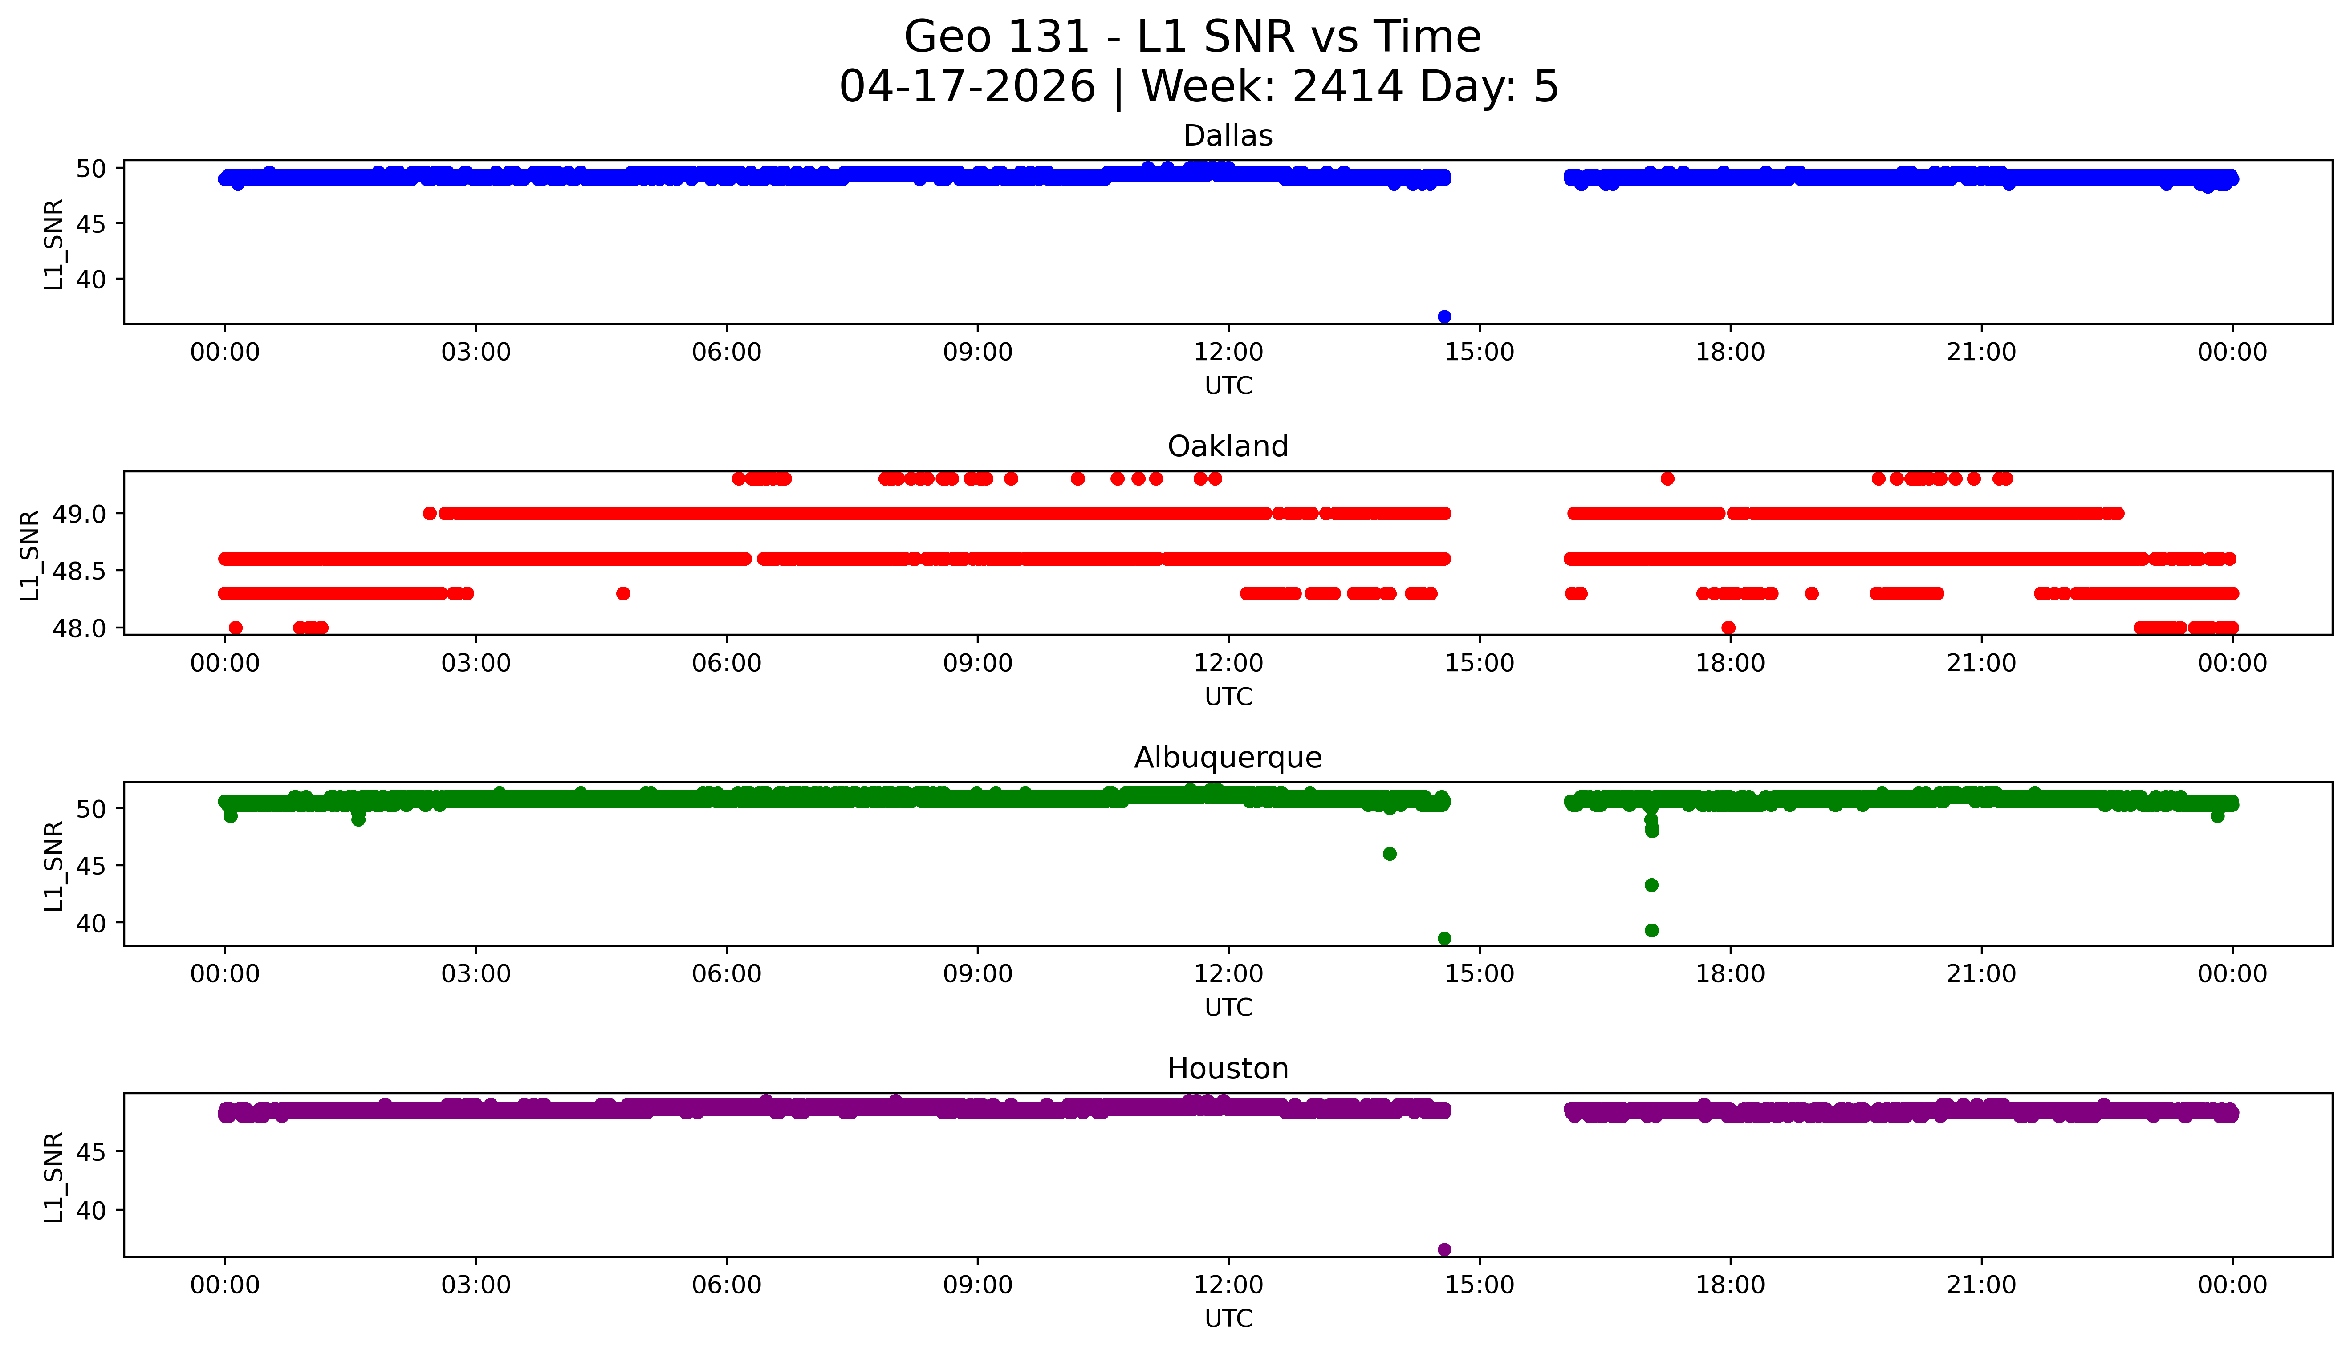
Task: Click the UTC axis label under Houston plot
Action: coord(1228,1318)
